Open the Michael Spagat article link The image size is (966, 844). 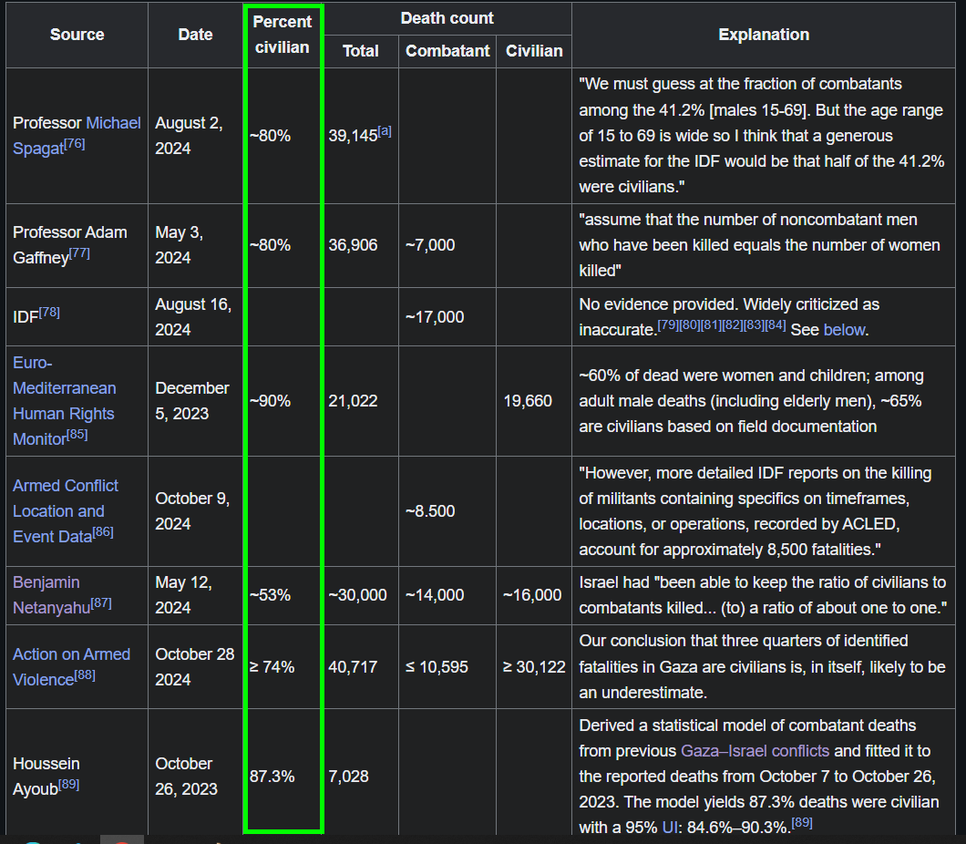coord(77,136)
